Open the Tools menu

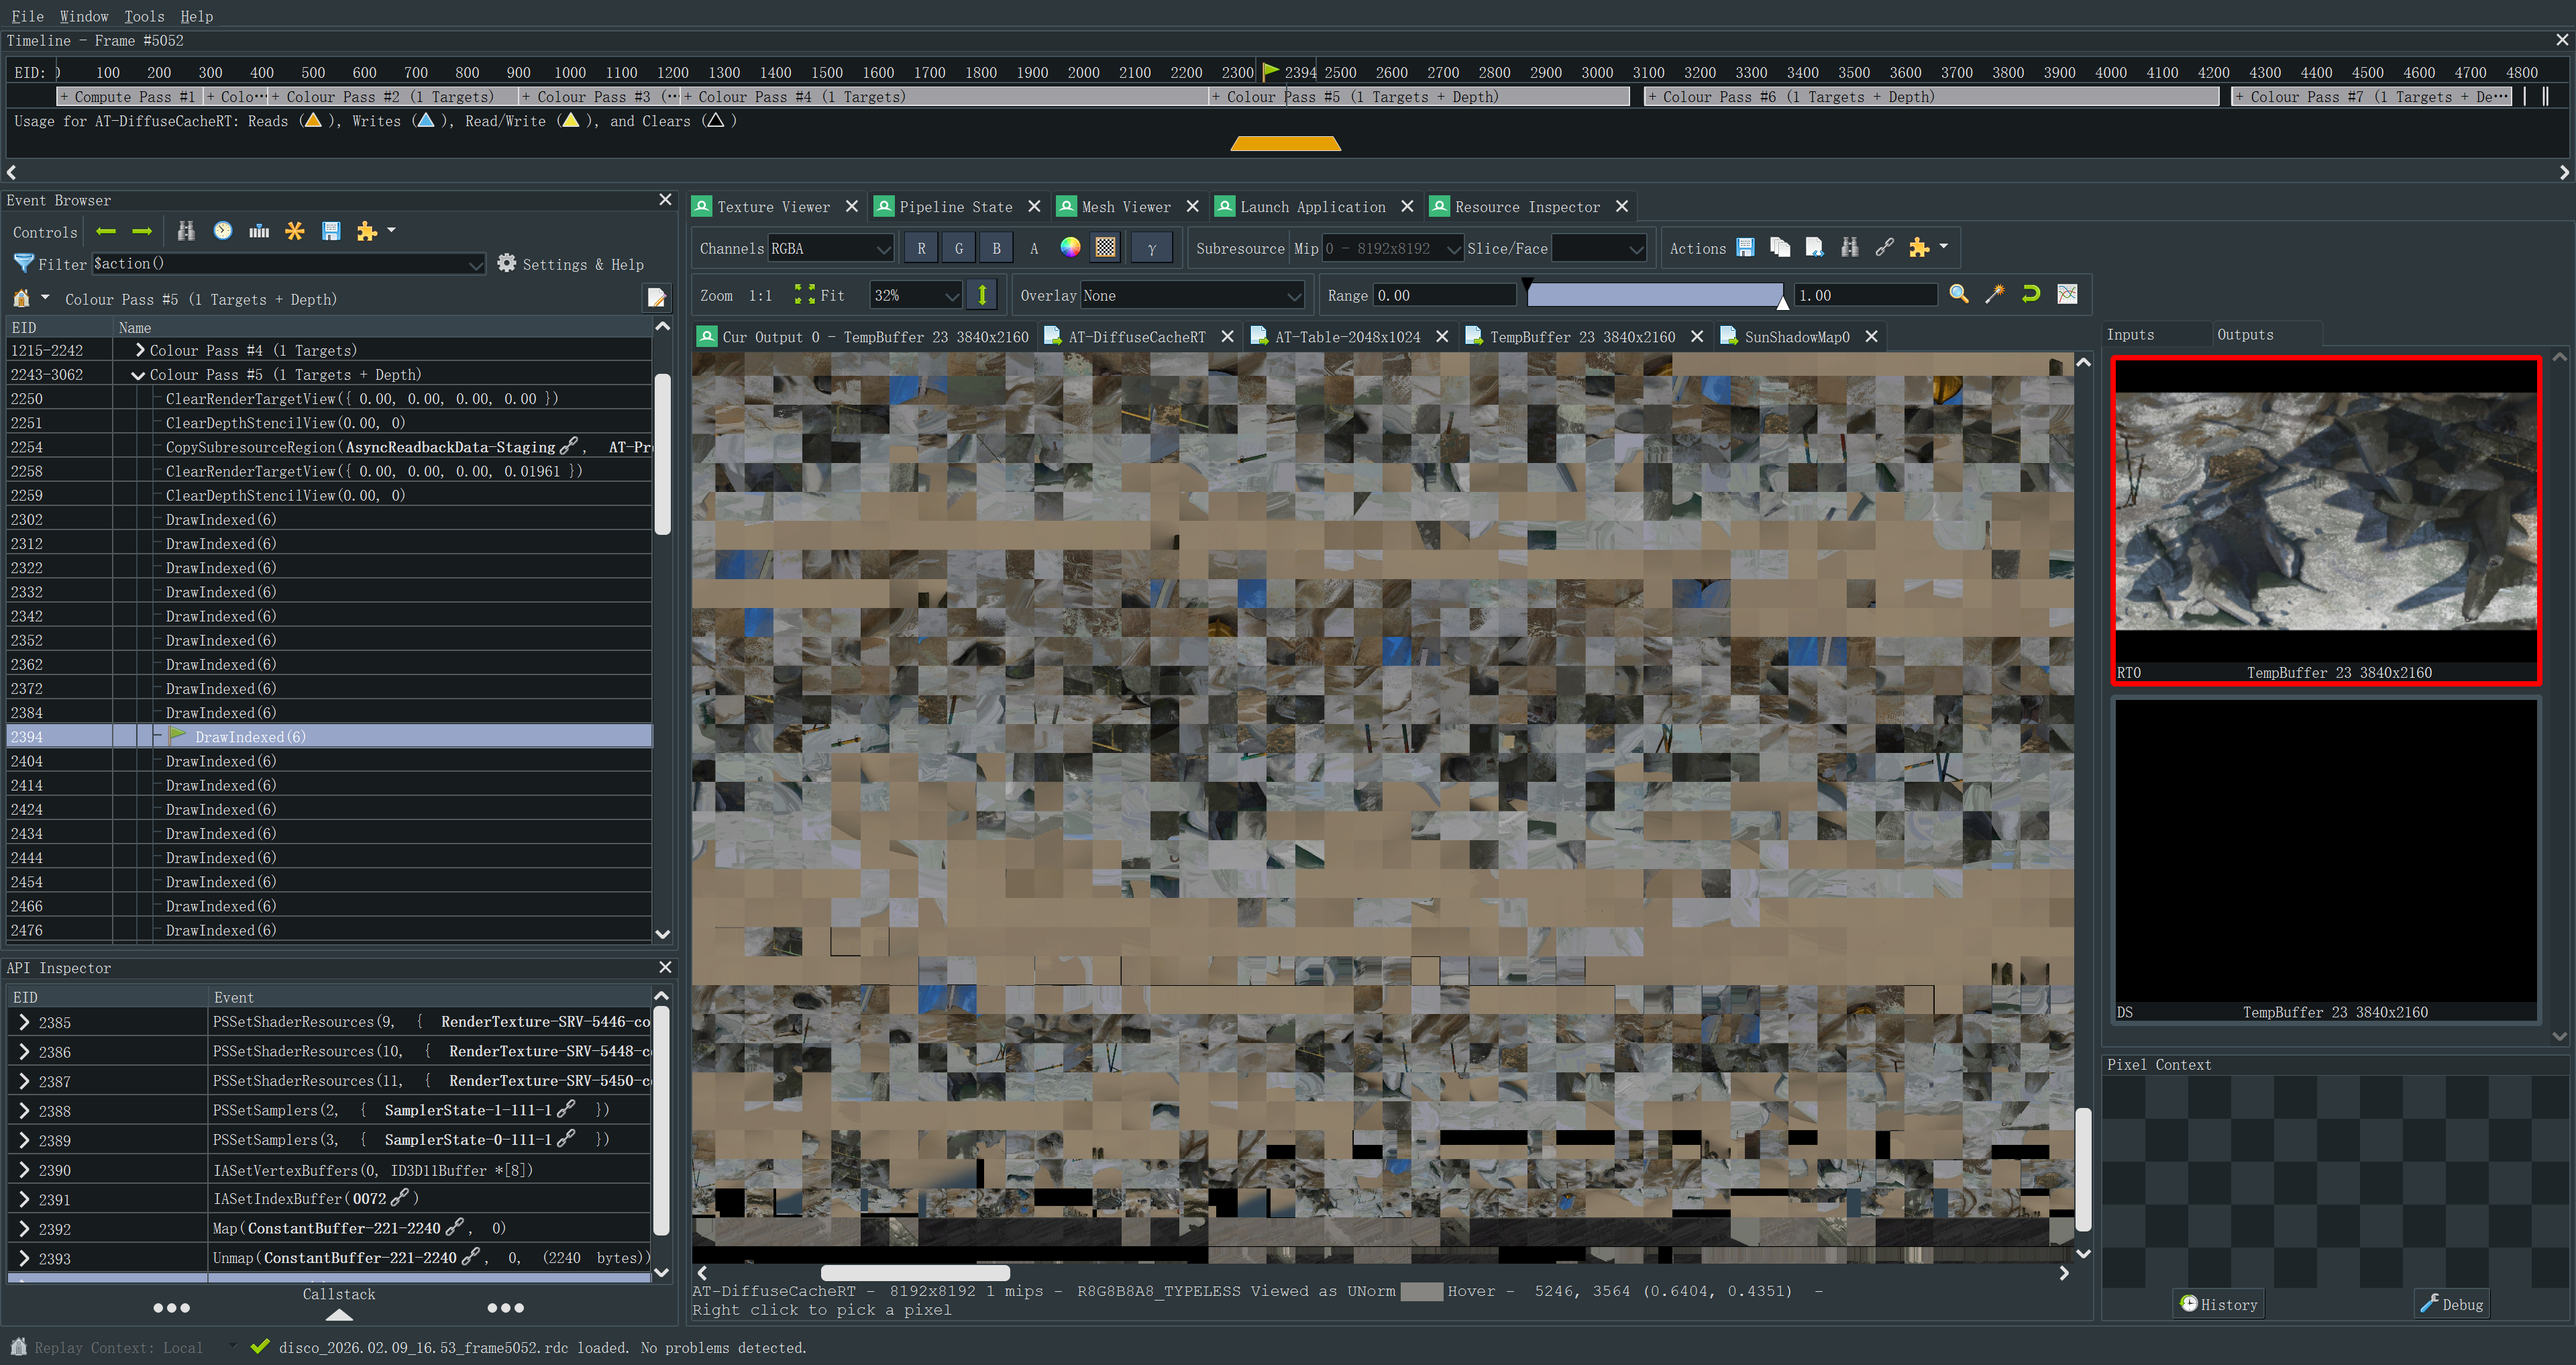click(x=144, y=16)
